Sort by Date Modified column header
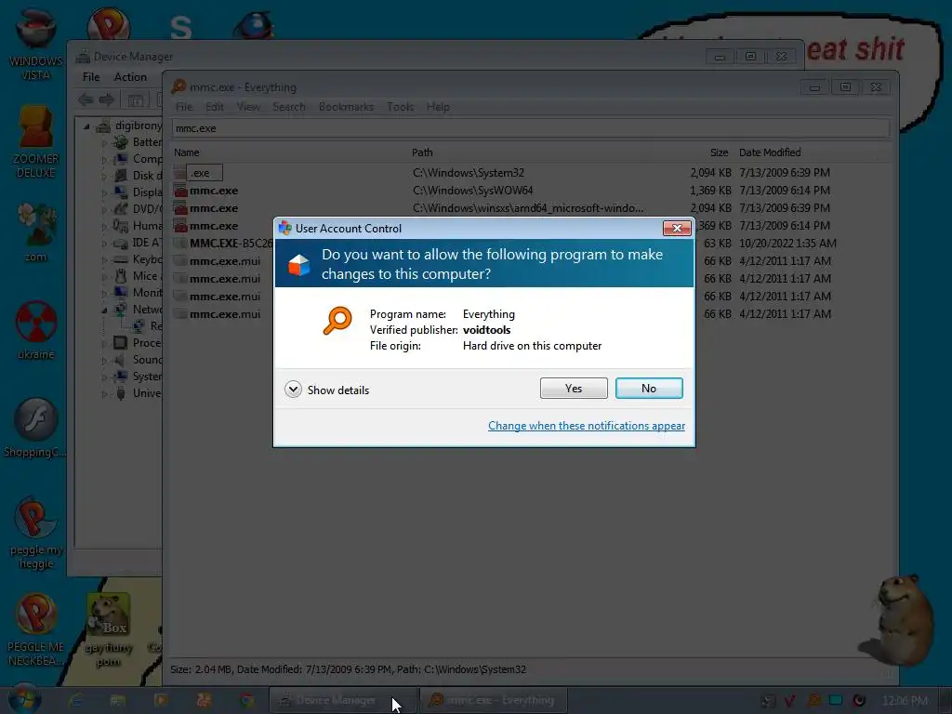The image size is (952, 714). coord(770,152)
